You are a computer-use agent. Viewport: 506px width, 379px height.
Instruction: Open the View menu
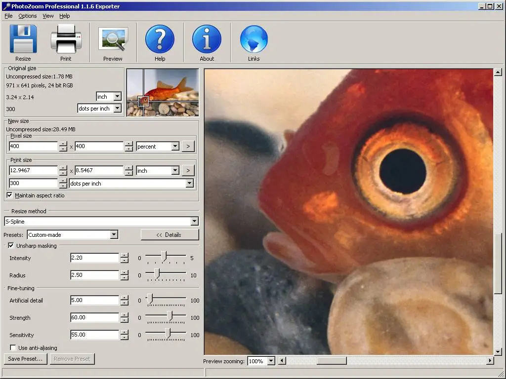click(48, 16)
